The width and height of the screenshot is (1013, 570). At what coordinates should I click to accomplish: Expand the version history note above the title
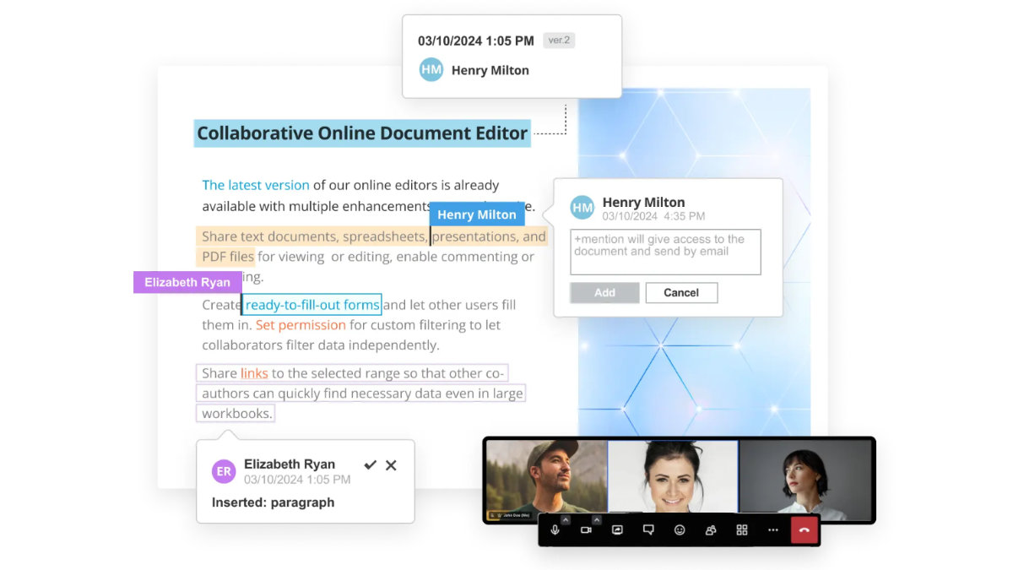512,55
